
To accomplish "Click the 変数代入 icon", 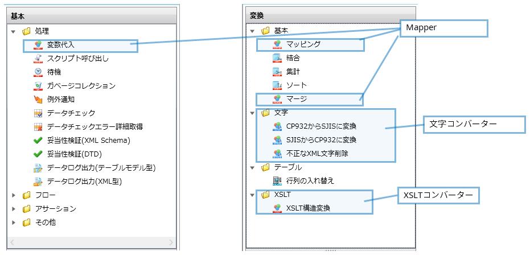I will [38, 45].
